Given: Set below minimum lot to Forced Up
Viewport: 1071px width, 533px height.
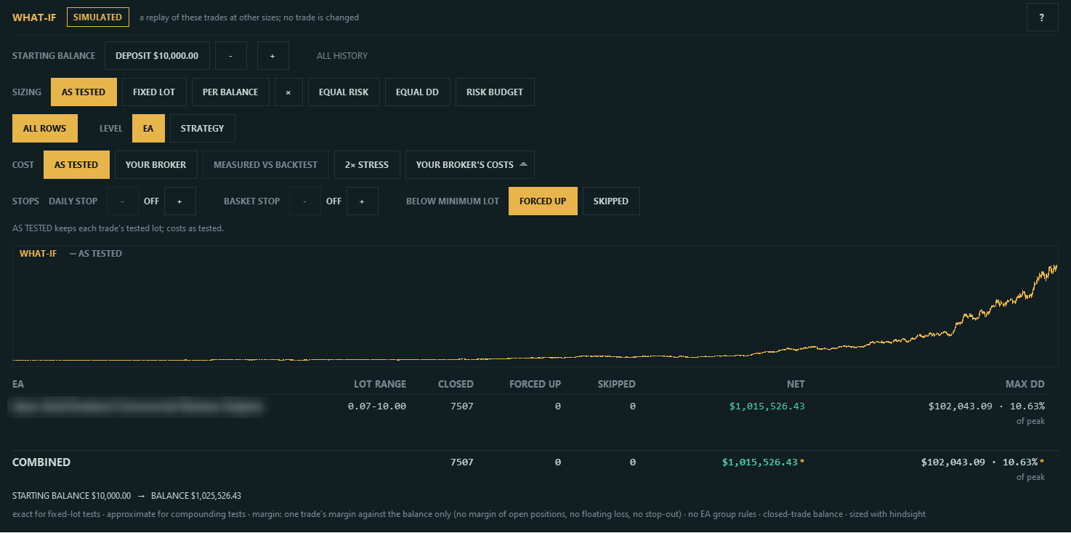Looking at the screenshot, I should [543, 201].
